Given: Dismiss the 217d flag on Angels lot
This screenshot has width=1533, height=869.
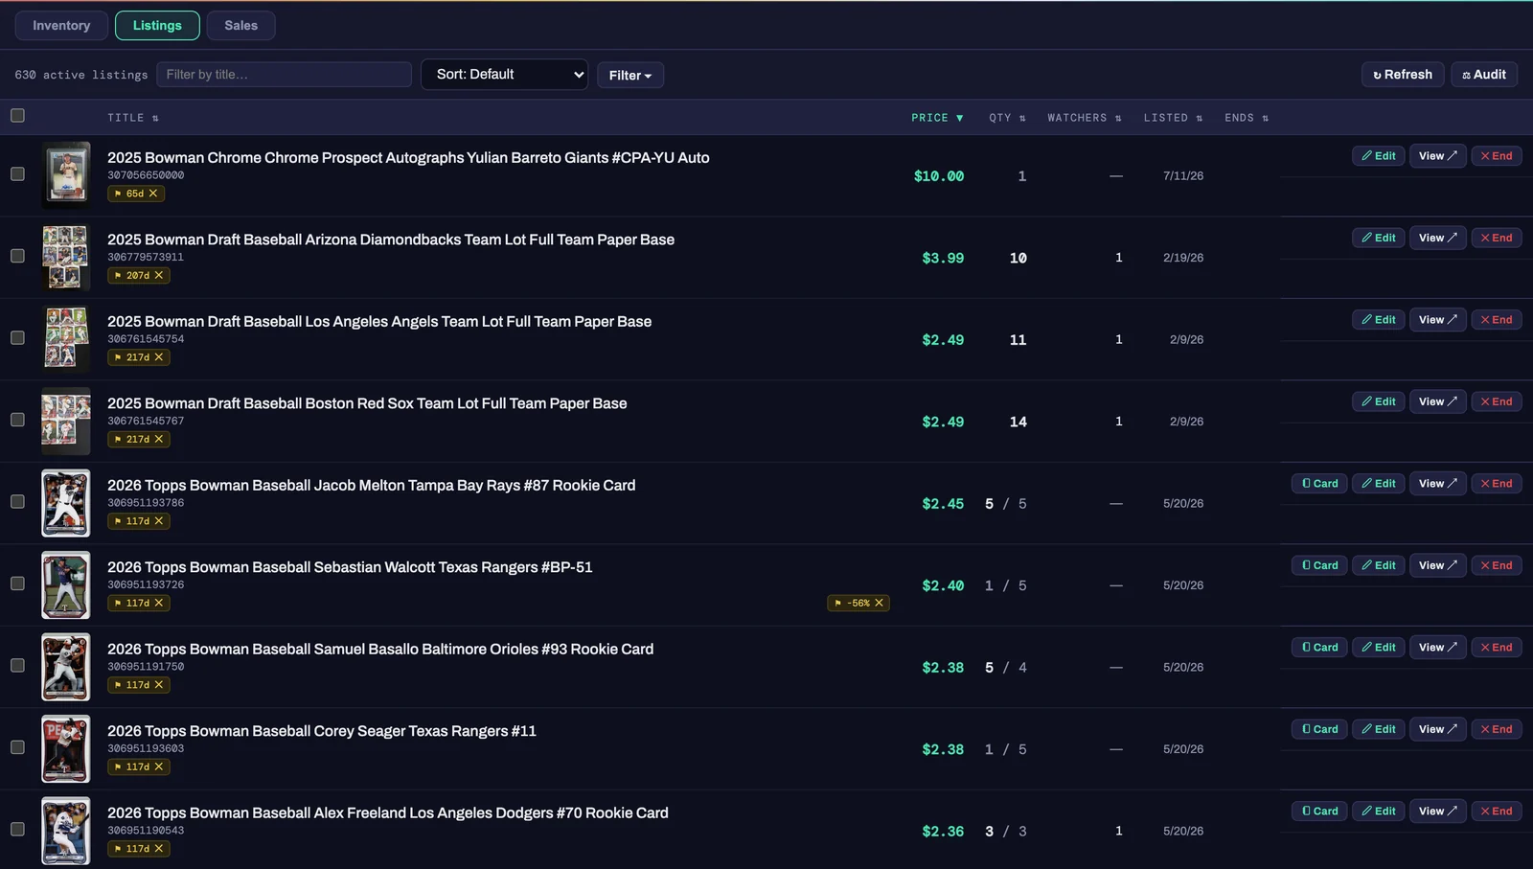Looking at the screenshot, I should click(x=159, y=357).
